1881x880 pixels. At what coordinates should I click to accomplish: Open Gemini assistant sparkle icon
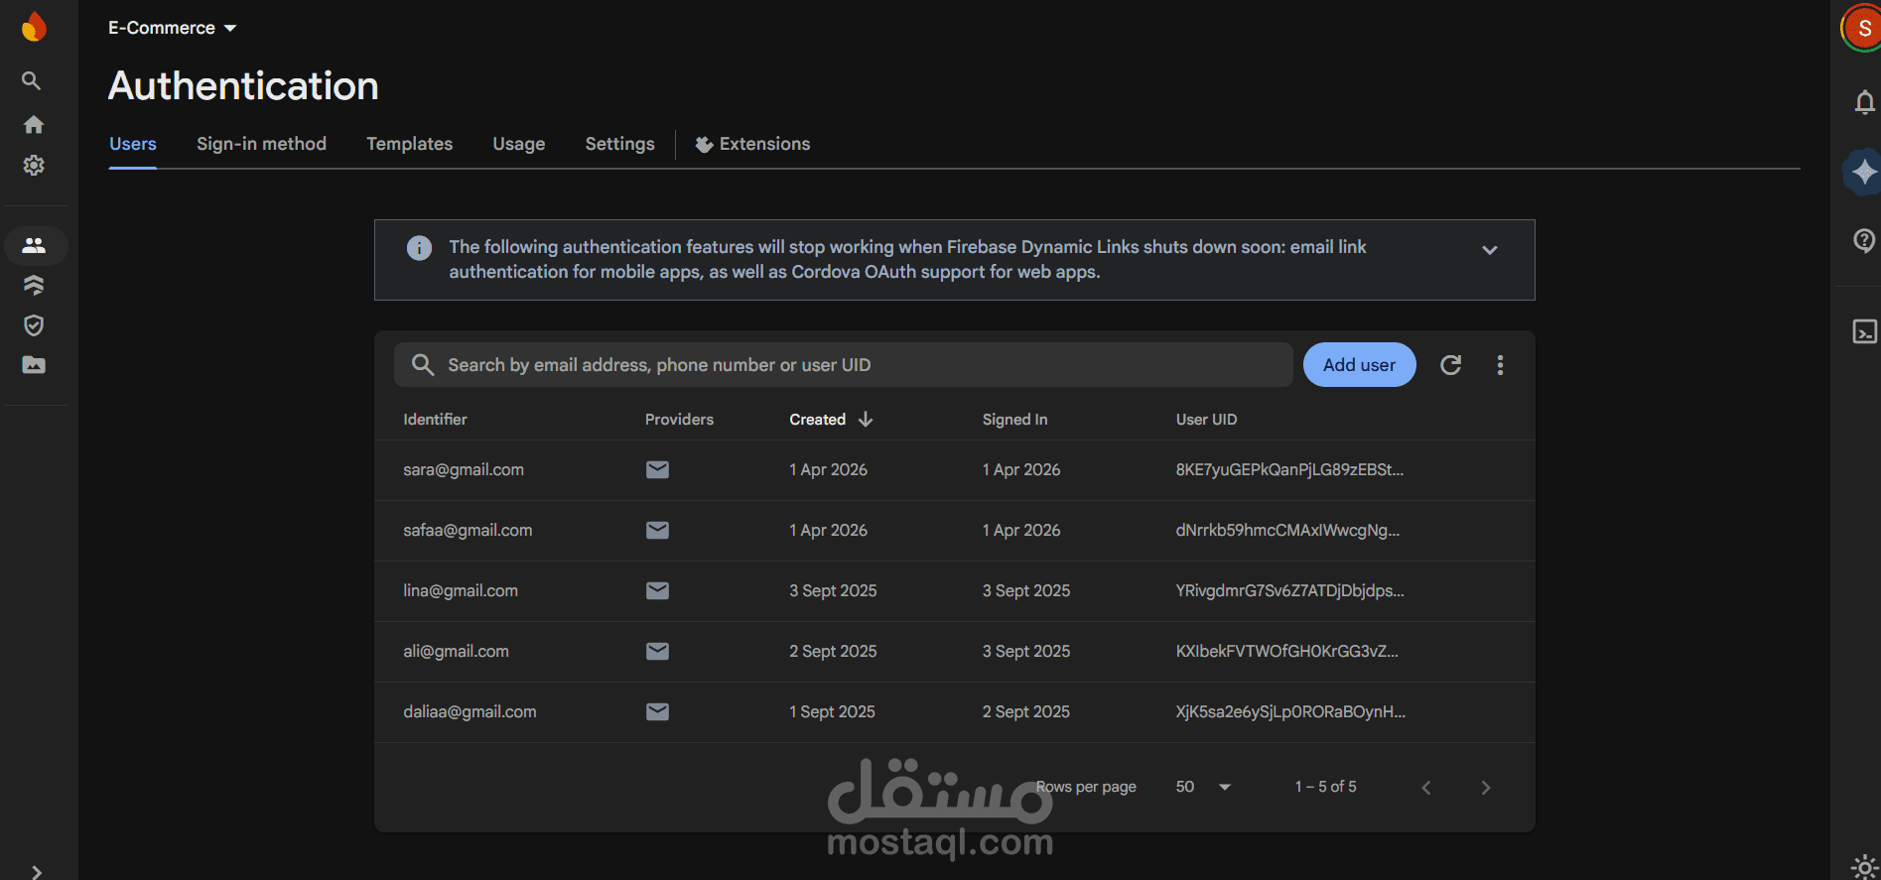point(1863,172)
